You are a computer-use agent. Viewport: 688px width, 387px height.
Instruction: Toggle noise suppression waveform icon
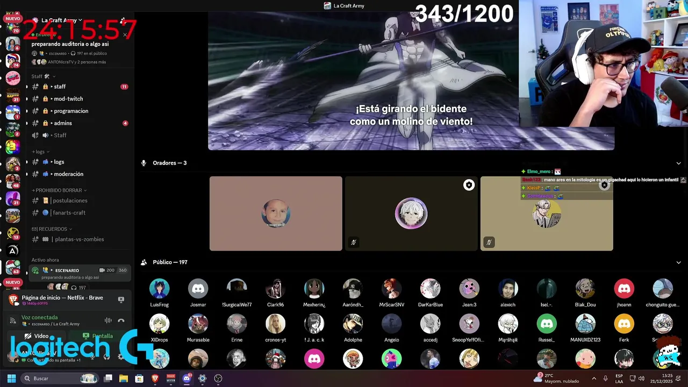pyautogui.click(x=108, y=320)
